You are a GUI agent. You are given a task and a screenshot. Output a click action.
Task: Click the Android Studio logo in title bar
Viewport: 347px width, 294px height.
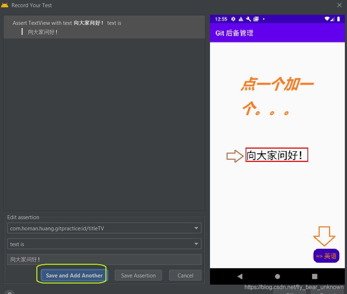[5, 5]
